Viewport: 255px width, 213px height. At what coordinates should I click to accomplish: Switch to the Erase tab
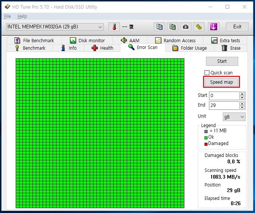point(231,48)
